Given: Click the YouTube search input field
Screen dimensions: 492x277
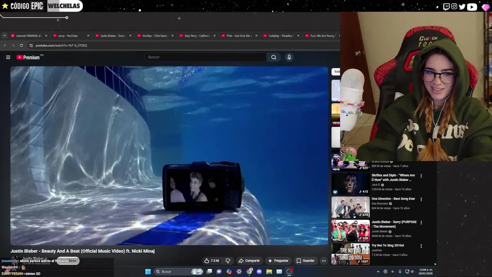Looking at the screenshot, I should pos(206,57).
